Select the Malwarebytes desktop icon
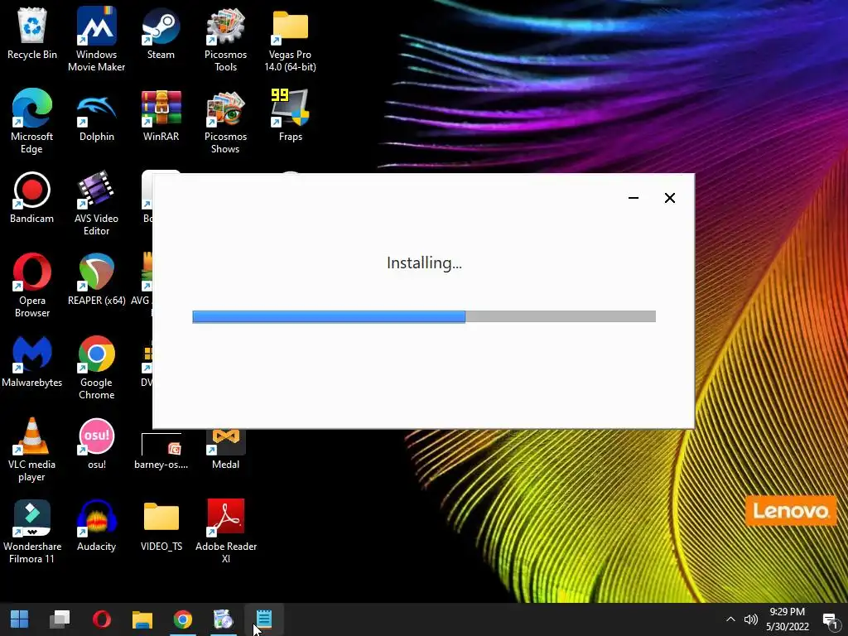Image resolution: width=848 pixels, height=636 pixels. pos(32,362)
